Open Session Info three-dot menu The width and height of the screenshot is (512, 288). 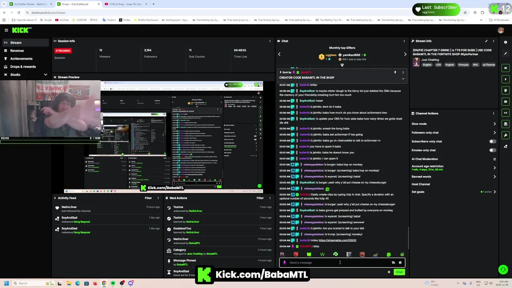click(x=270, y=41)
